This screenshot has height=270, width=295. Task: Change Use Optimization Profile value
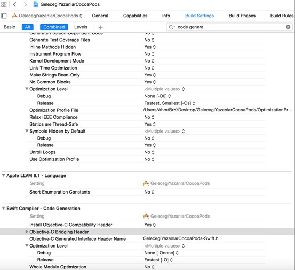(149, 159)
